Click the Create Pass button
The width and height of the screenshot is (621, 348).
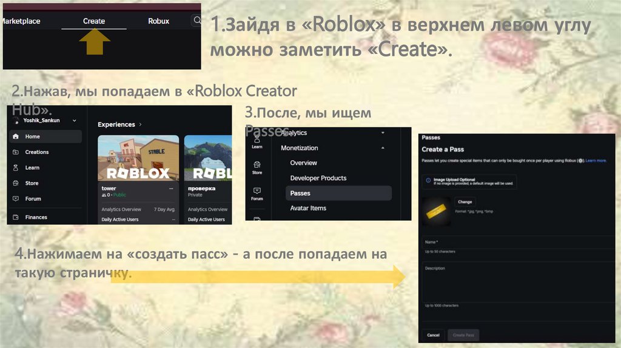coord(463,335)
